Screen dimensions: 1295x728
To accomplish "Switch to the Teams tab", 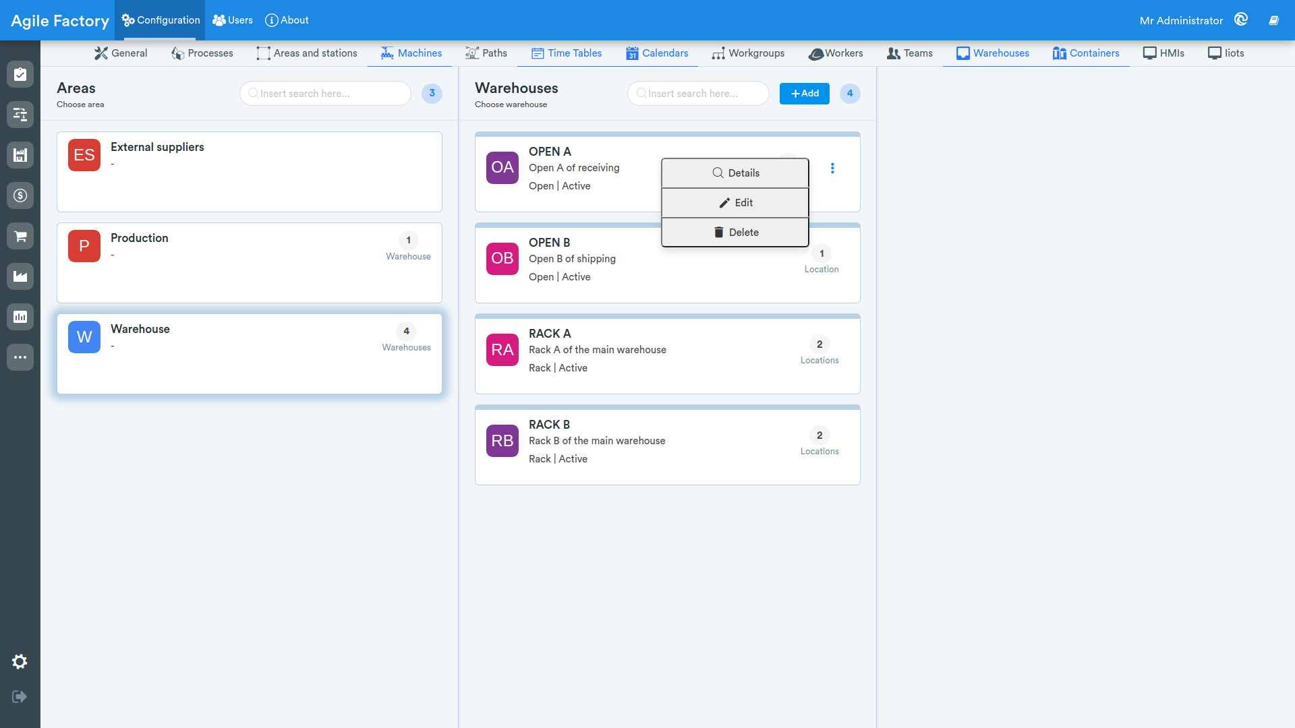I will point(910,53).
